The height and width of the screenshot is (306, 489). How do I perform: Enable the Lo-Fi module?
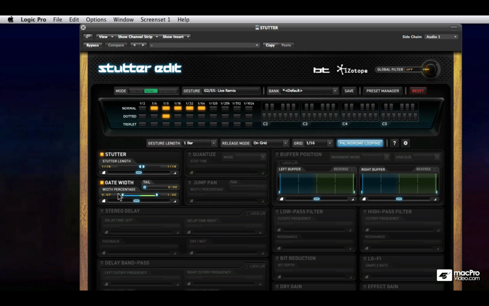[364, 258]
